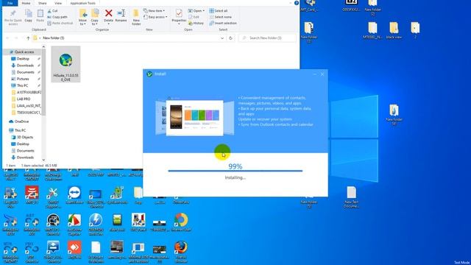Refresh the New folder (5) view
Image resolution: width=471 pixels, height=265 pixels.
click(230, 38)
